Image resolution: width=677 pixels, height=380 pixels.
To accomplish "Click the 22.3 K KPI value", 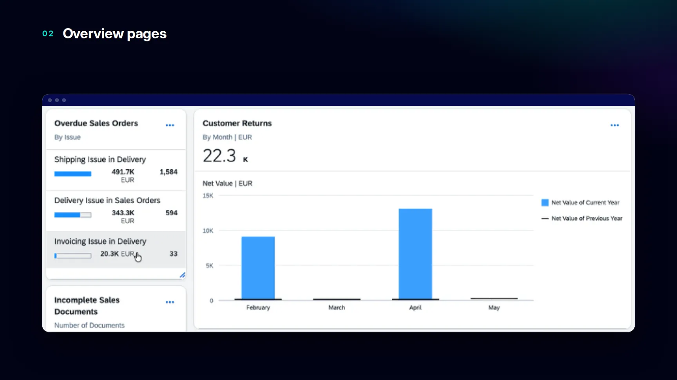I will tap(225, 156).
